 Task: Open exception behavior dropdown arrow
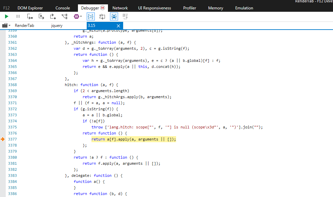[81, 16]
